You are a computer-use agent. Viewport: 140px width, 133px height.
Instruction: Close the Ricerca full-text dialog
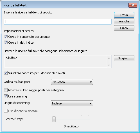click(x=133, y=5)
